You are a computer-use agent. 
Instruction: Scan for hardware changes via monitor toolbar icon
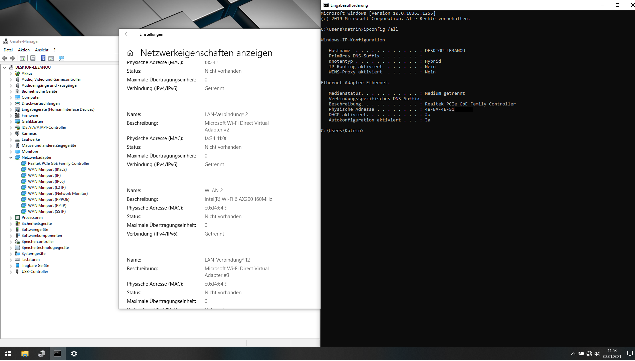click(x=61, y=58)
